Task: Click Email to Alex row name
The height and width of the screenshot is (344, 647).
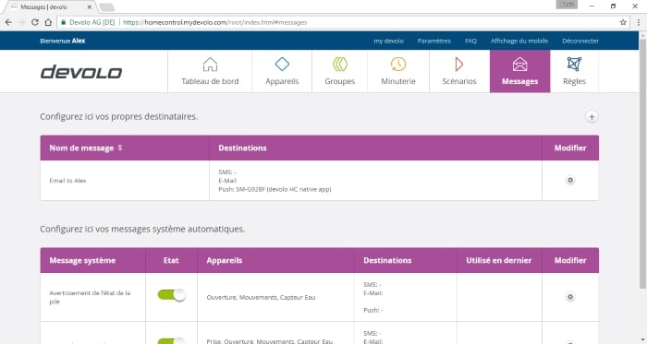Action: click(67, 180)
